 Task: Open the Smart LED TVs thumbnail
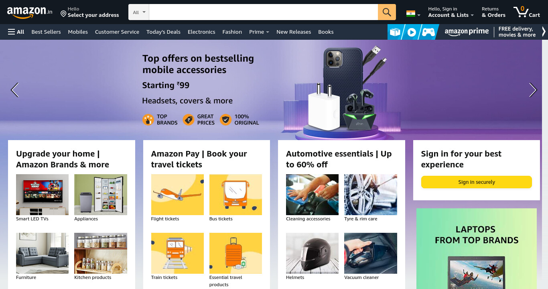point(42,195)
